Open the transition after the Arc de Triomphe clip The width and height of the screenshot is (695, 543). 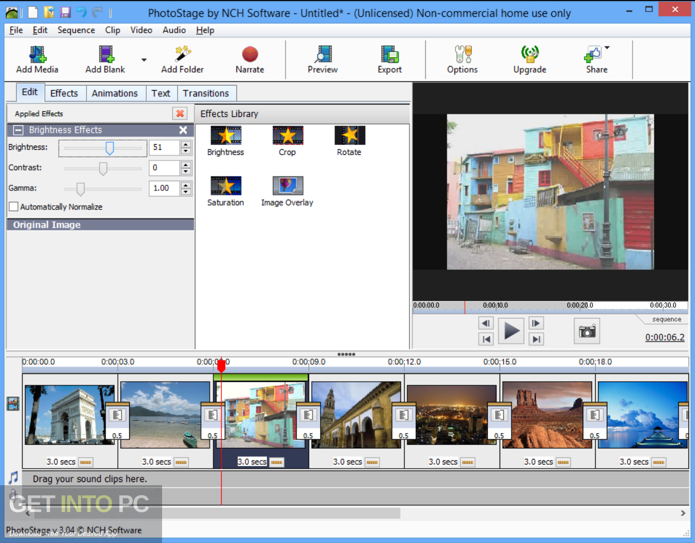[x=117, y=421]
